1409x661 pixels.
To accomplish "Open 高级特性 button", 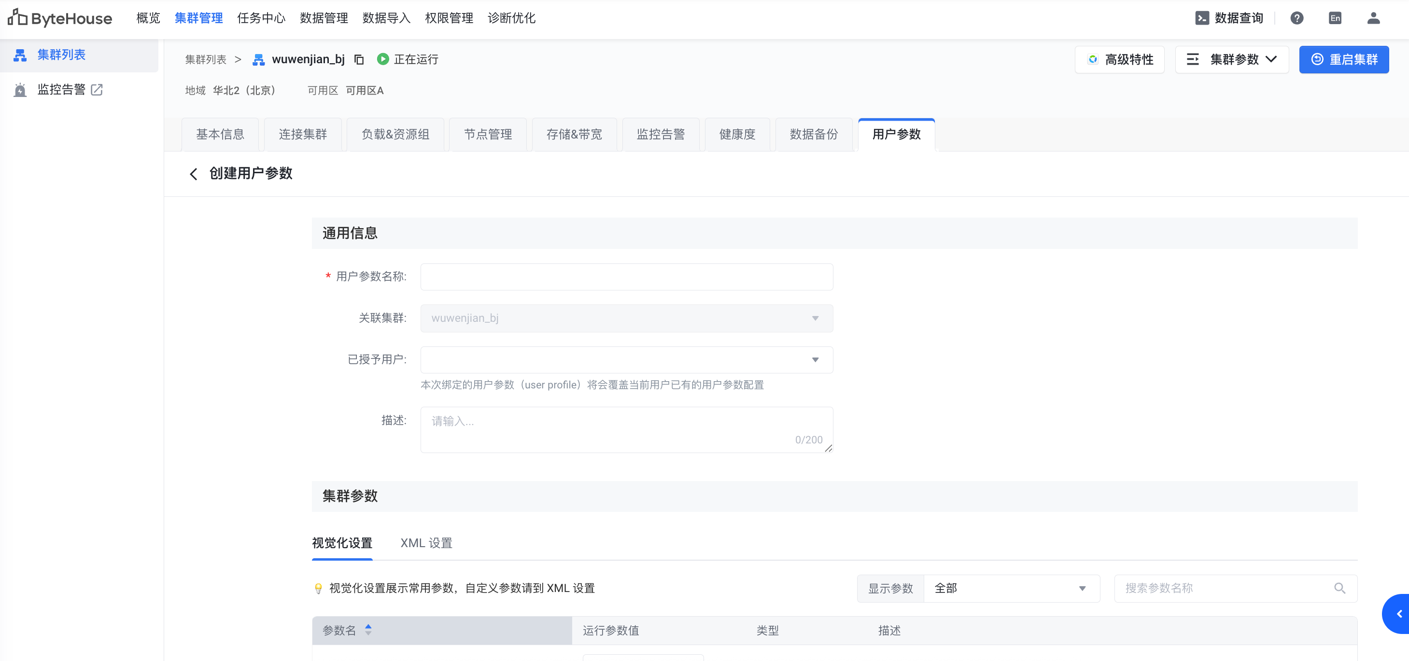I will tap(1119, 60).
